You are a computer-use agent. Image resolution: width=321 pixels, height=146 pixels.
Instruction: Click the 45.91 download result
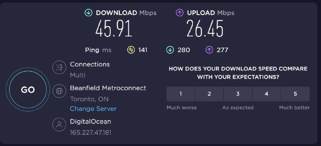point(114,28)
